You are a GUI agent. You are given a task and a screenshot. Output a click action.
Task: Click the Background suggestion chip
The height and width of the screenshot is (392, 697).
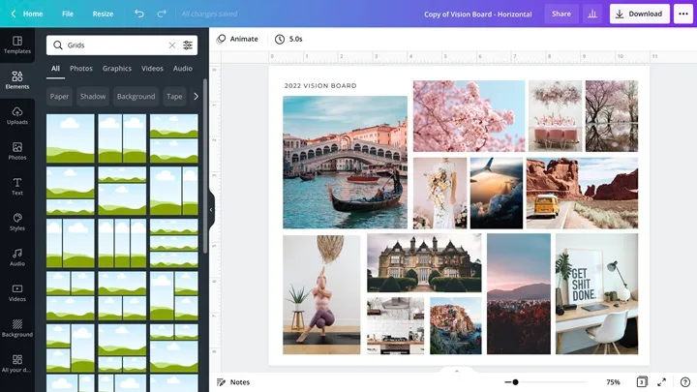136,97
